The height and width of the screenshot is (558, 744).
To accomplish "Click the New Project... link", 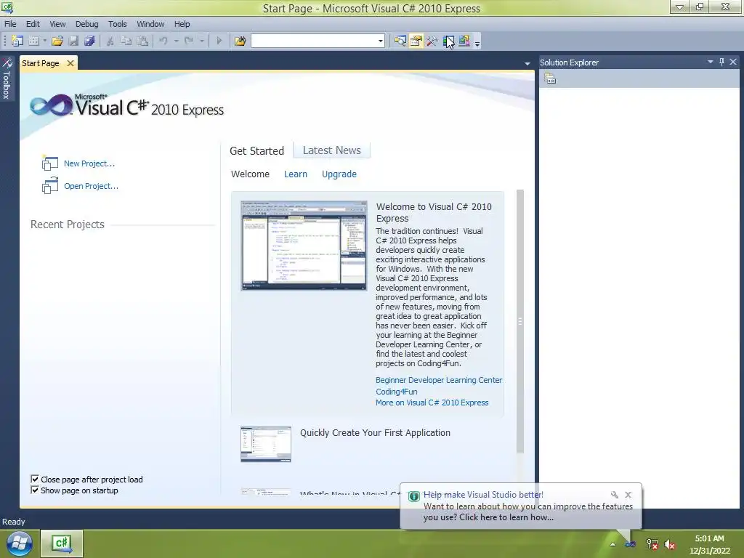I will (x=89, y=163).
